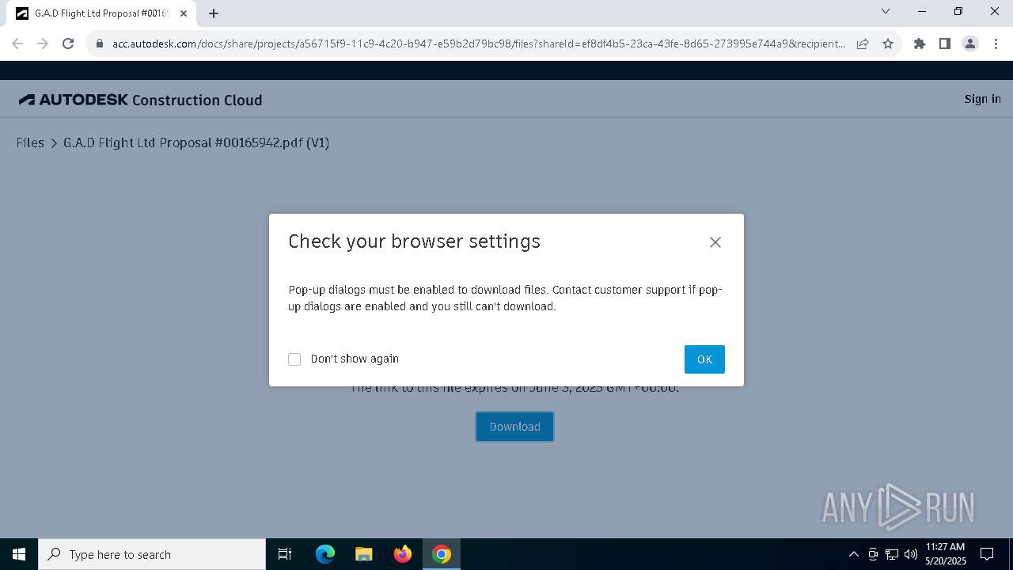
Task: Go forward to next page
Action: pyautogui.click(x=43, y=44)
